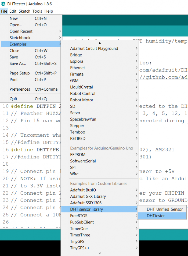Open FreeRTOS examples submenu
The image size is (188, 256).
(x=100, y=216)
